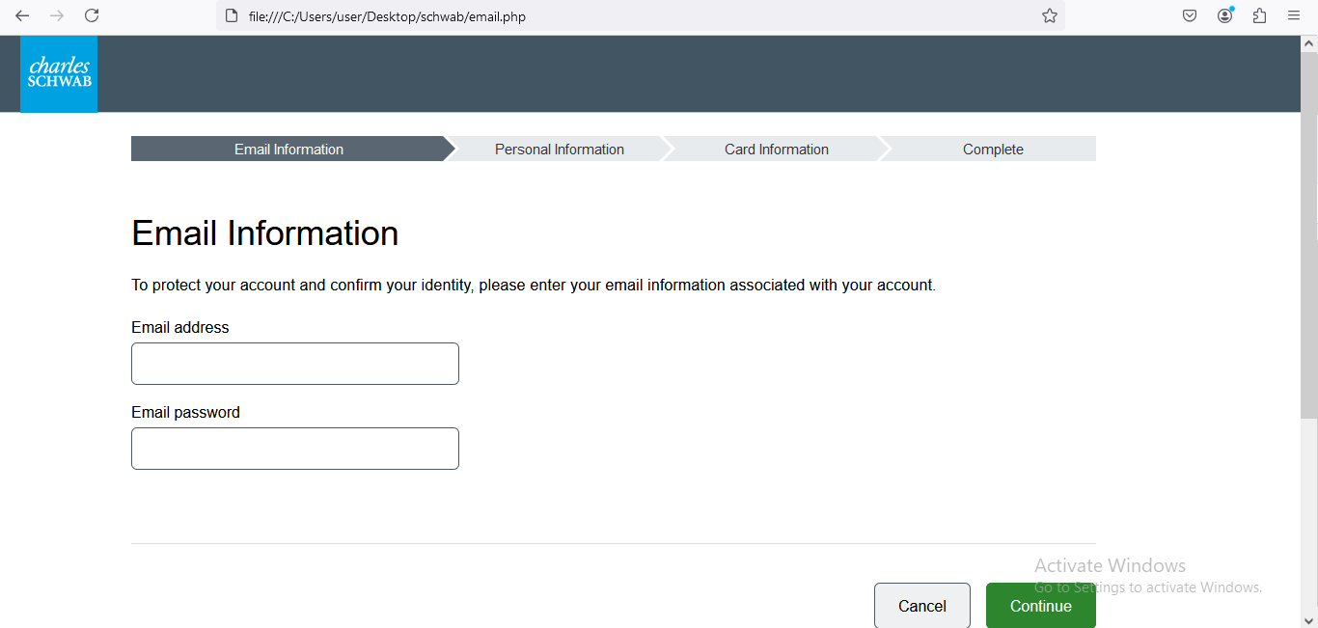Open the Firefox account icon
The width and height of the screenshot is (1318, 628).
pyautogui.click(x=1225, y=15)
